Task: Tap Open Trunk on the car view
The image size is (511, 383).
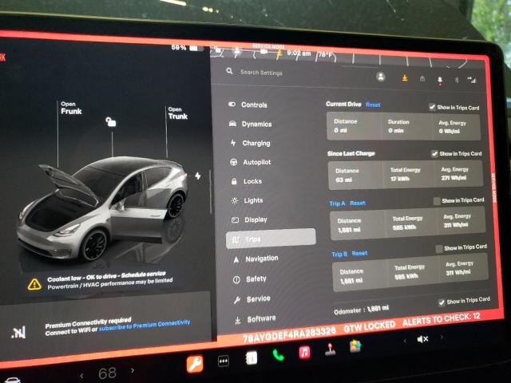Action: [x=178, y=113]
